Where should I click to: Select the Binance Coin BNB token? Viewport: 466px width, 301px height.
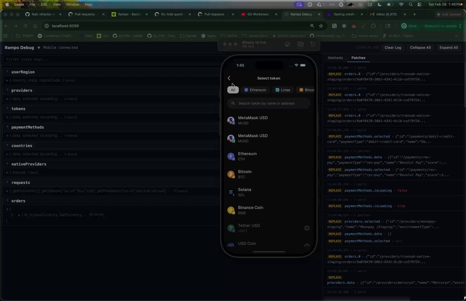point(269,210)
